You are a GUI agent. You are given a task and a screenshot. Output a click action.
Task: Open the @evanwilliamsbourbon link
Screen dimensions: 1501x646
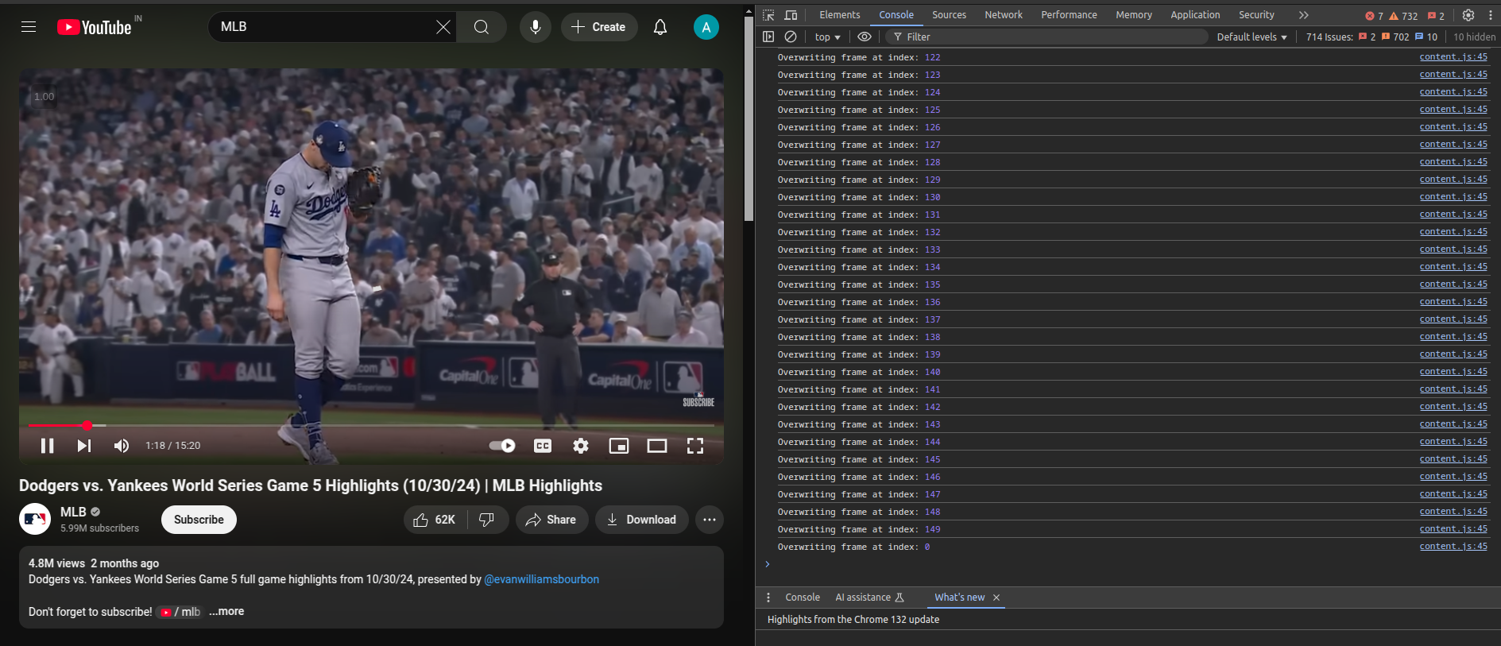coord(541,579)
